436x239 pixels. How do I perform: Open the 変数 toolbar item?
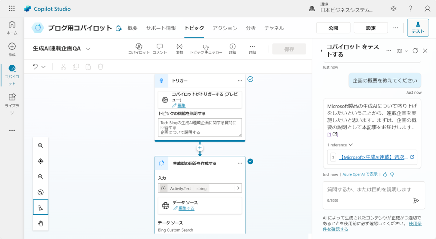pos(179,49)
